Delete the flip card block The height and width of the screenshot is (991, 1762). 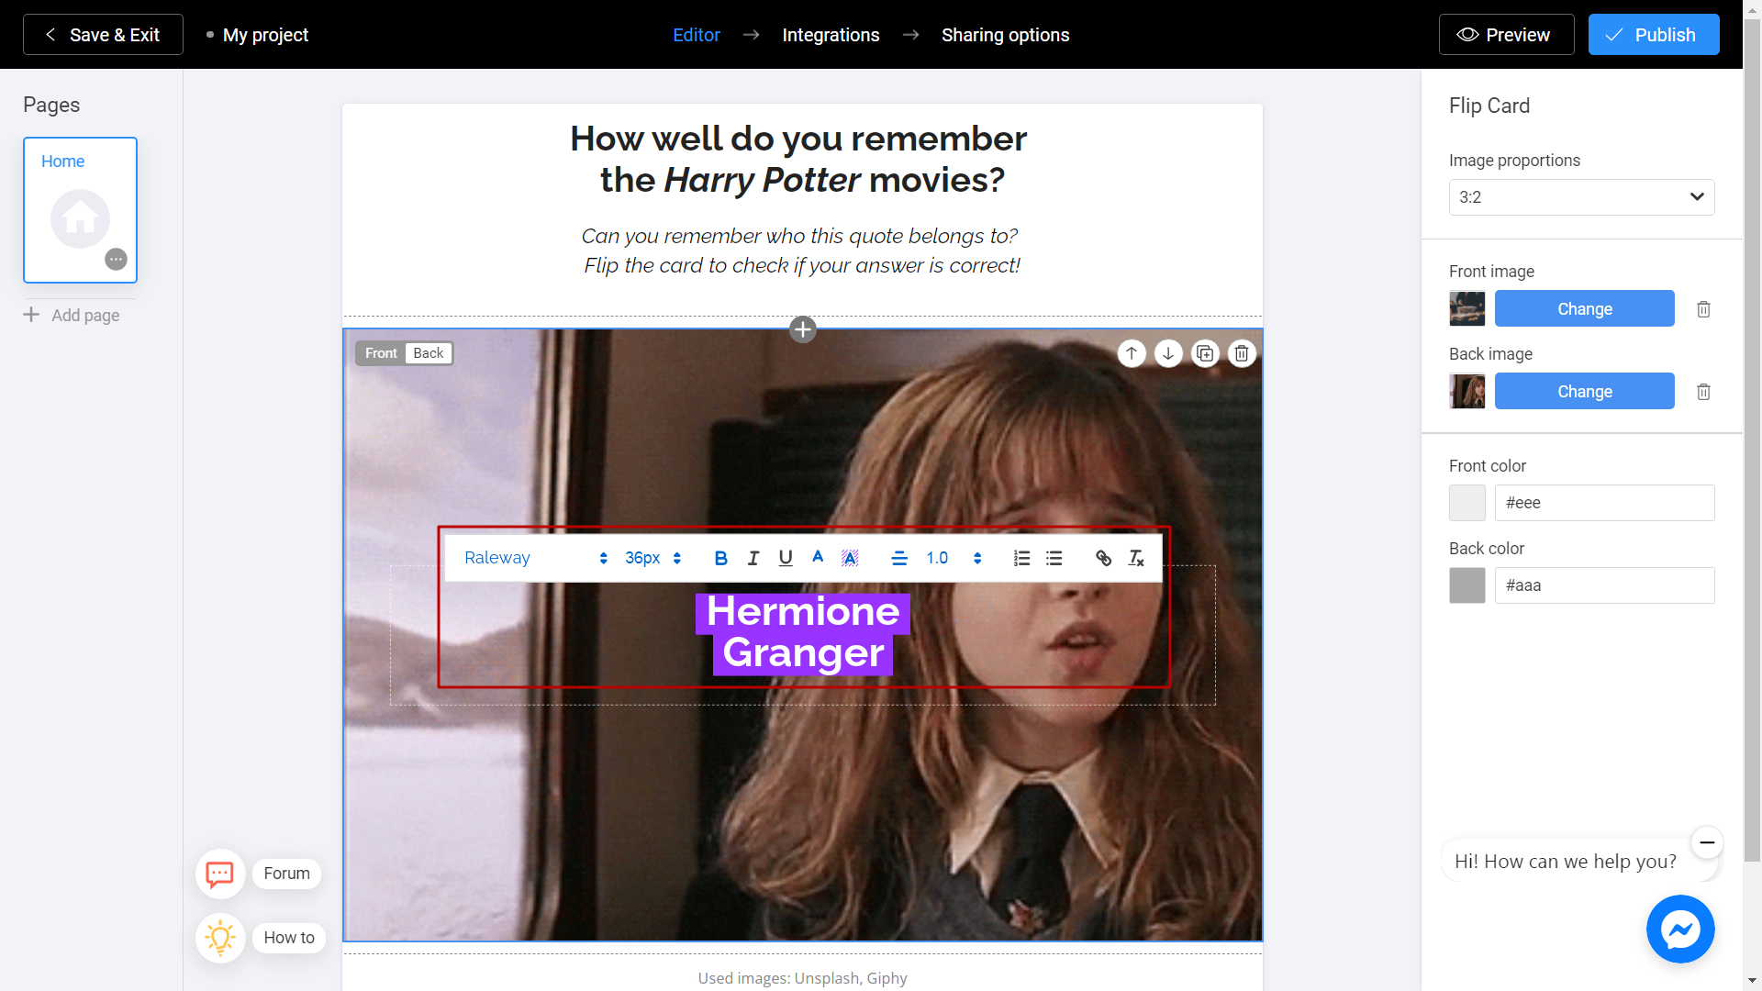[1242, 353]
